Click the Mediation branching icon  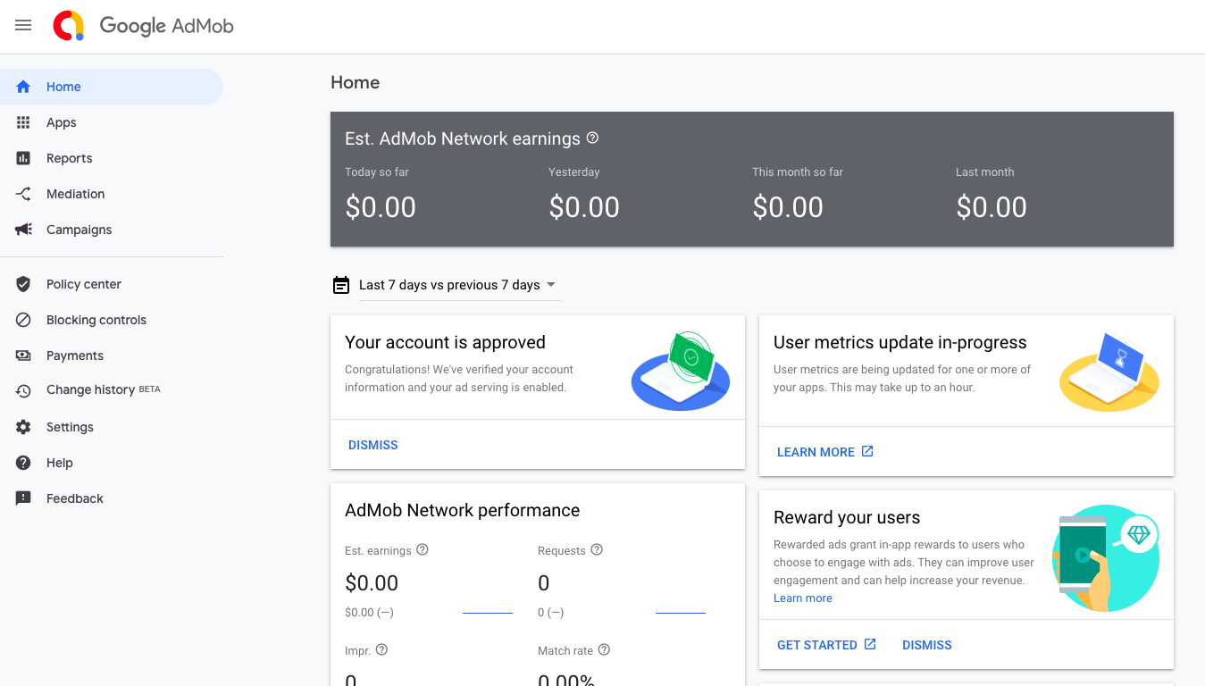[x=23, y=194]
